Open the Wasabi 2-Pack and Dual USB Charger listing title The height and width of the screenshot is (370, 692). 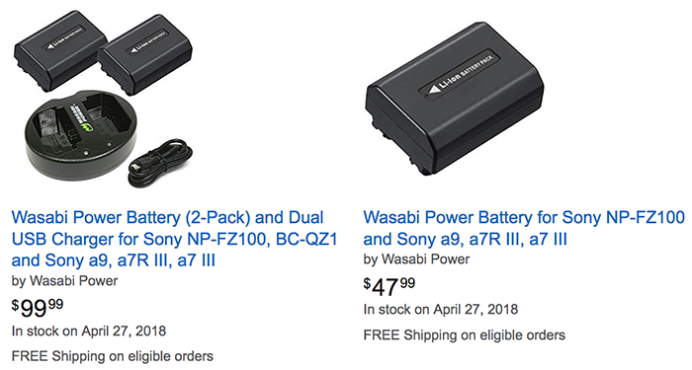[x=174, y=239]
